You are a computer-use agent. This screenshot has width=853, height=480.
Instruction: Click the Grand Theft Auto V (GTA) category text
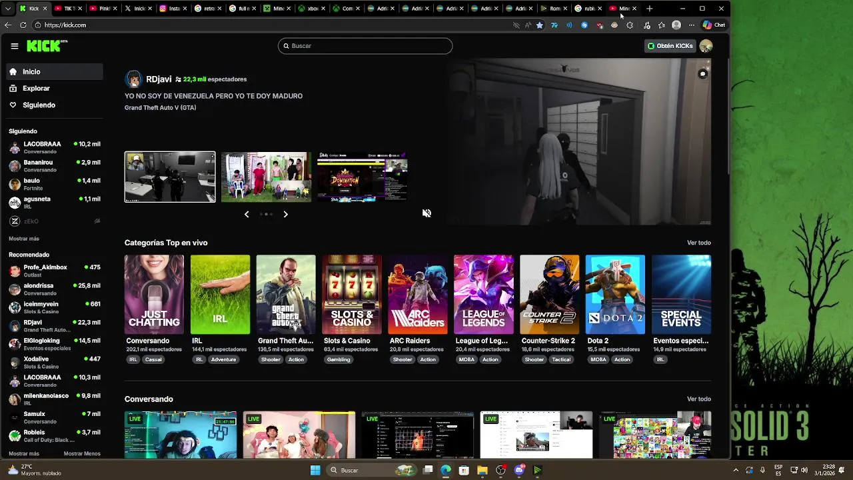click(x=160, y=107)
